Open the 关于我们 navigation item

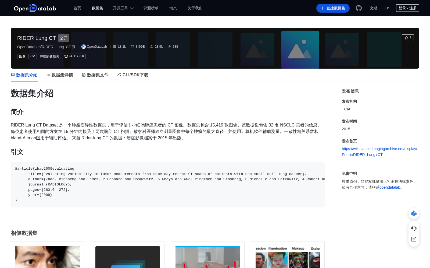pyautogui.click(x=195, y=8)
